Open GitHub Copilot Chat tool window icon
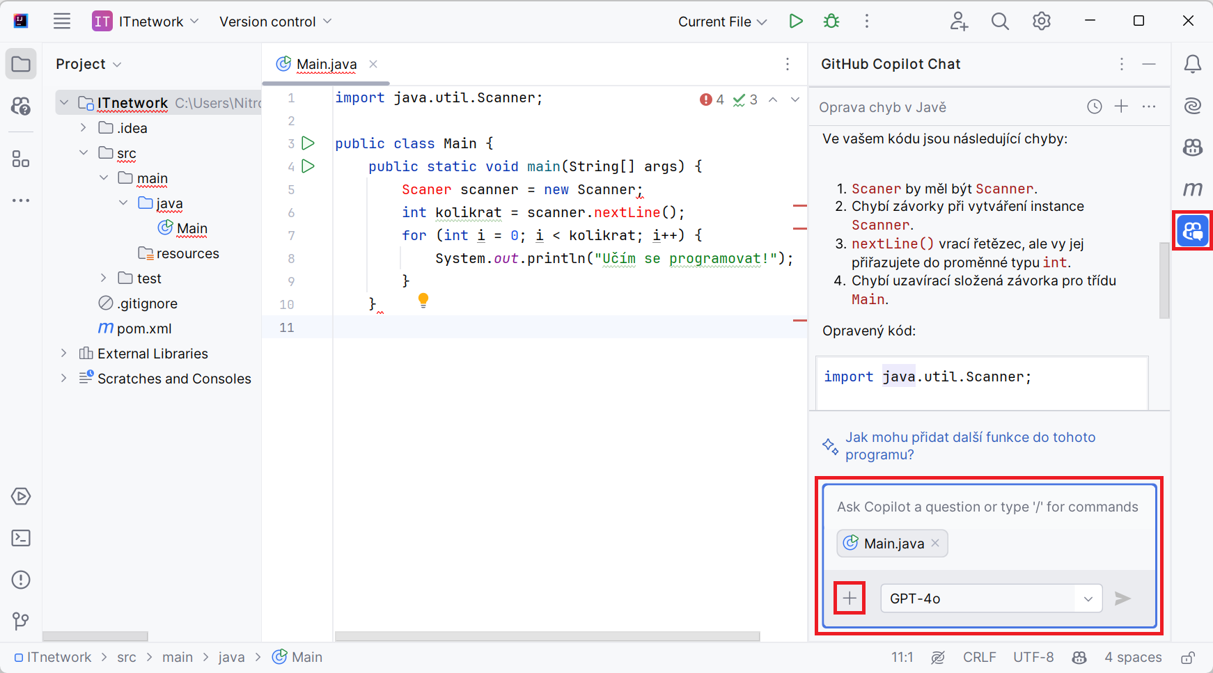1213x673 pixels. click(1192, 230)
